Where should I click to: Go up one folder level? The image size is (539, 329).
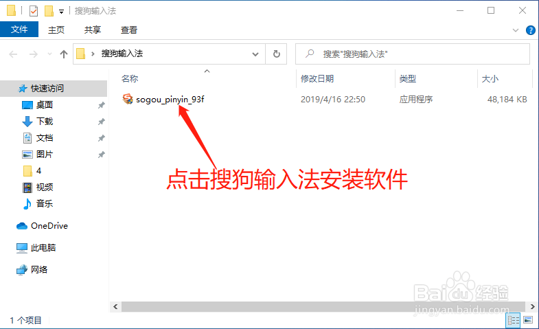tap(64, 54)
